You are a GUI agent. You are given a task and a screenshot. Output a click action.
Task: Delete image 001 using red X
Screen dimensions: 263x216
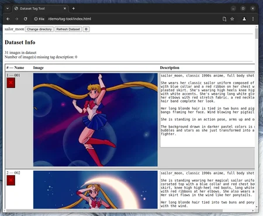(11, 83)
